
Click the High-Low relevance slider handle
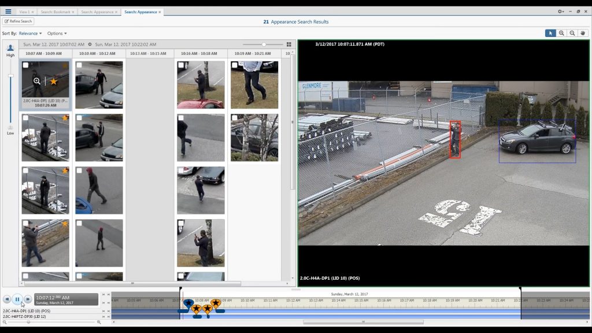(x=10, y=76)
